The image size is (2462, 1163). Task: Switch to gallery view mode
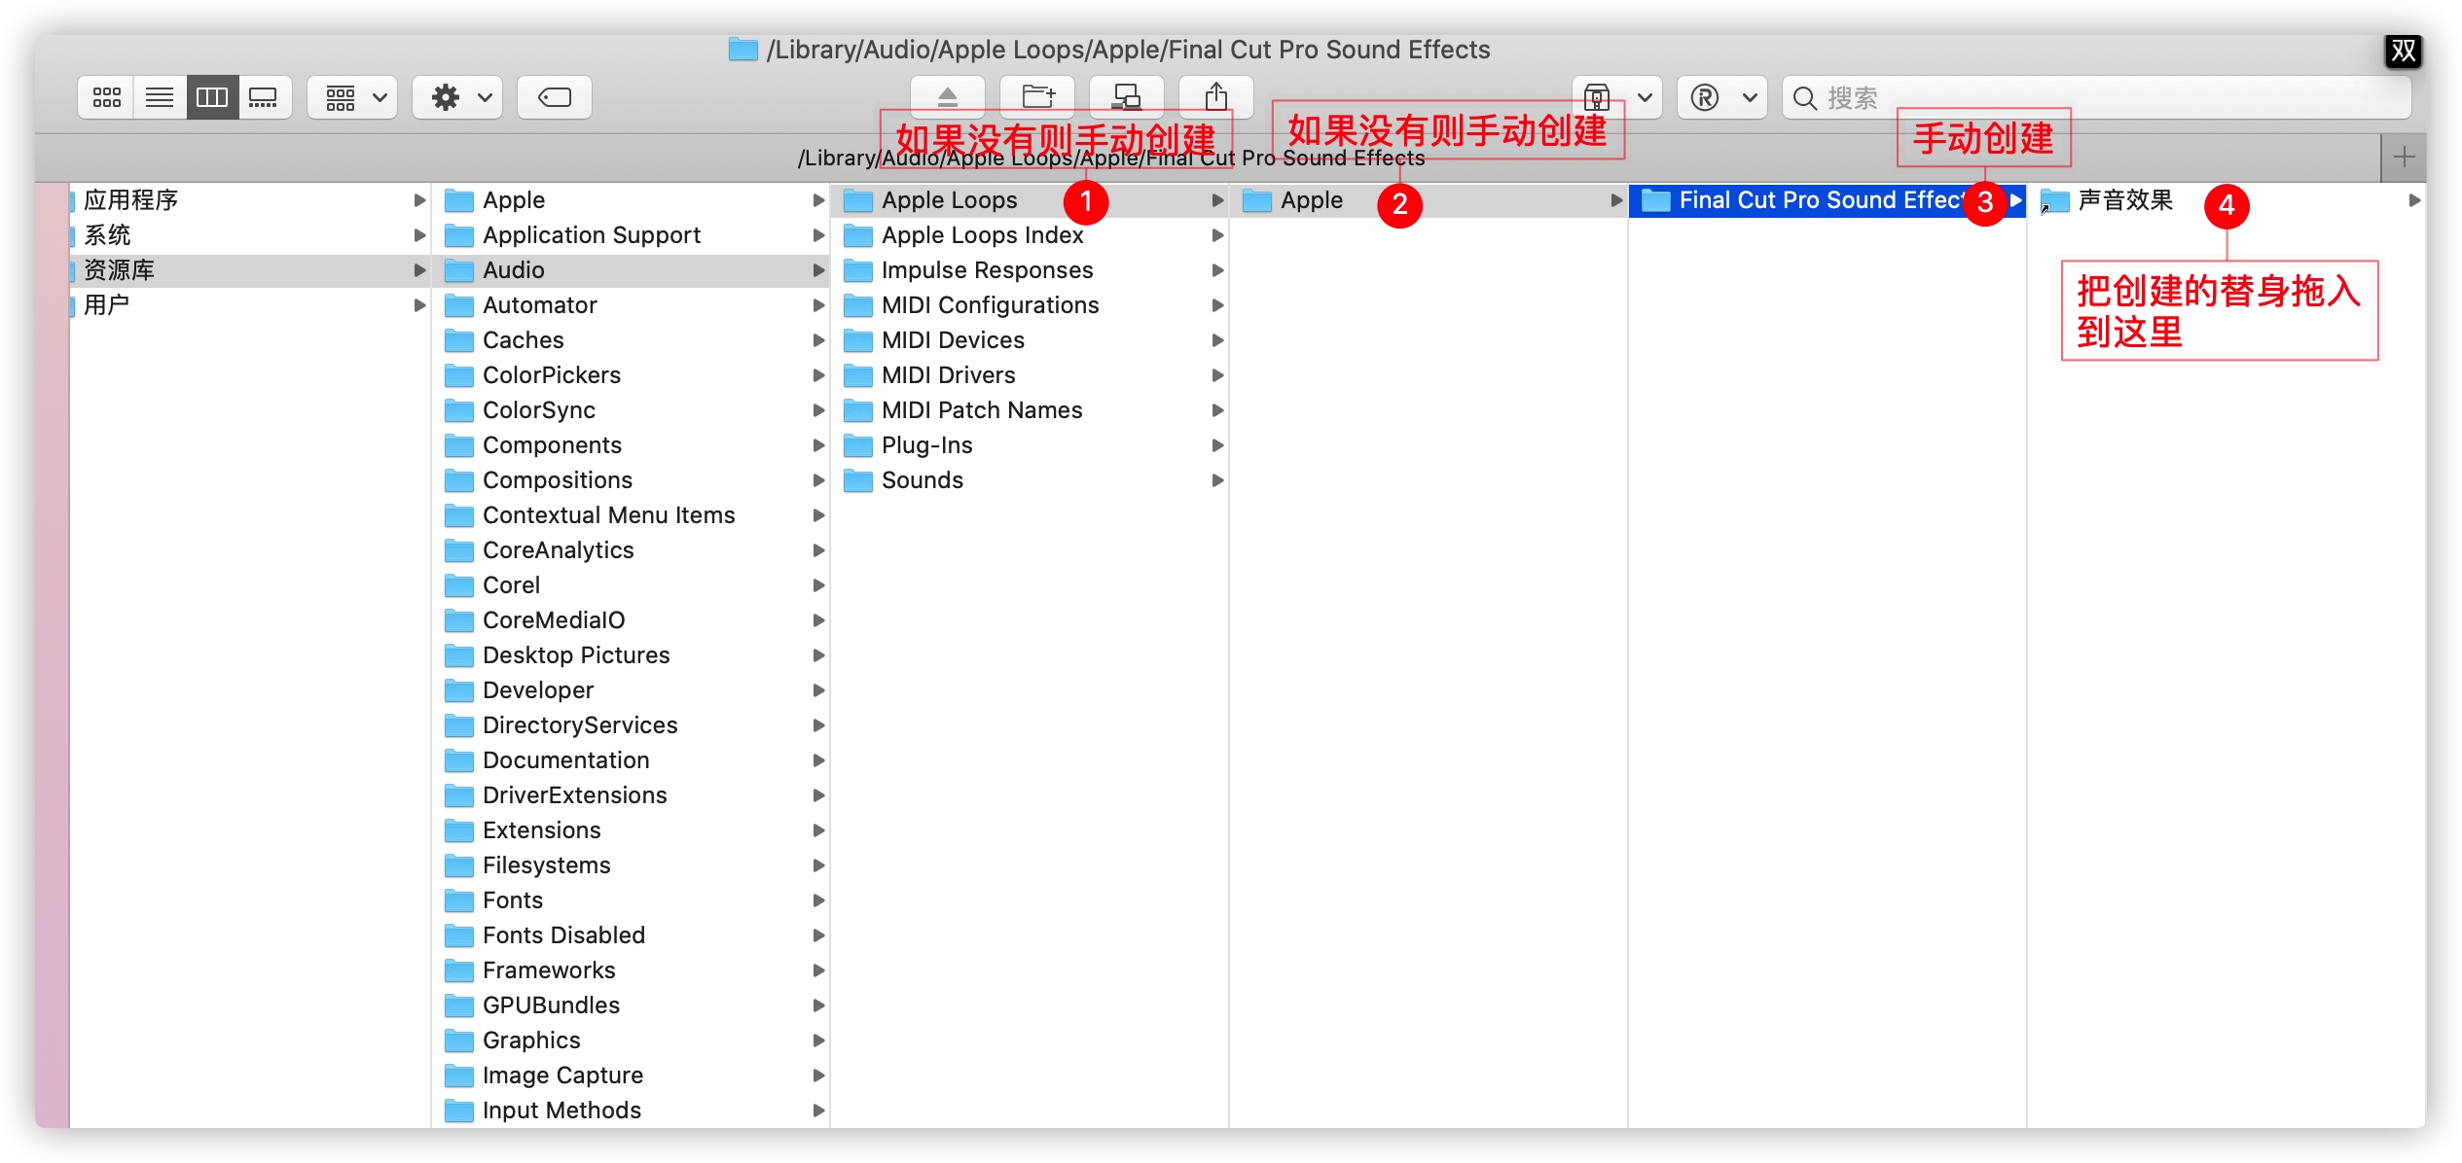point(264,97)
